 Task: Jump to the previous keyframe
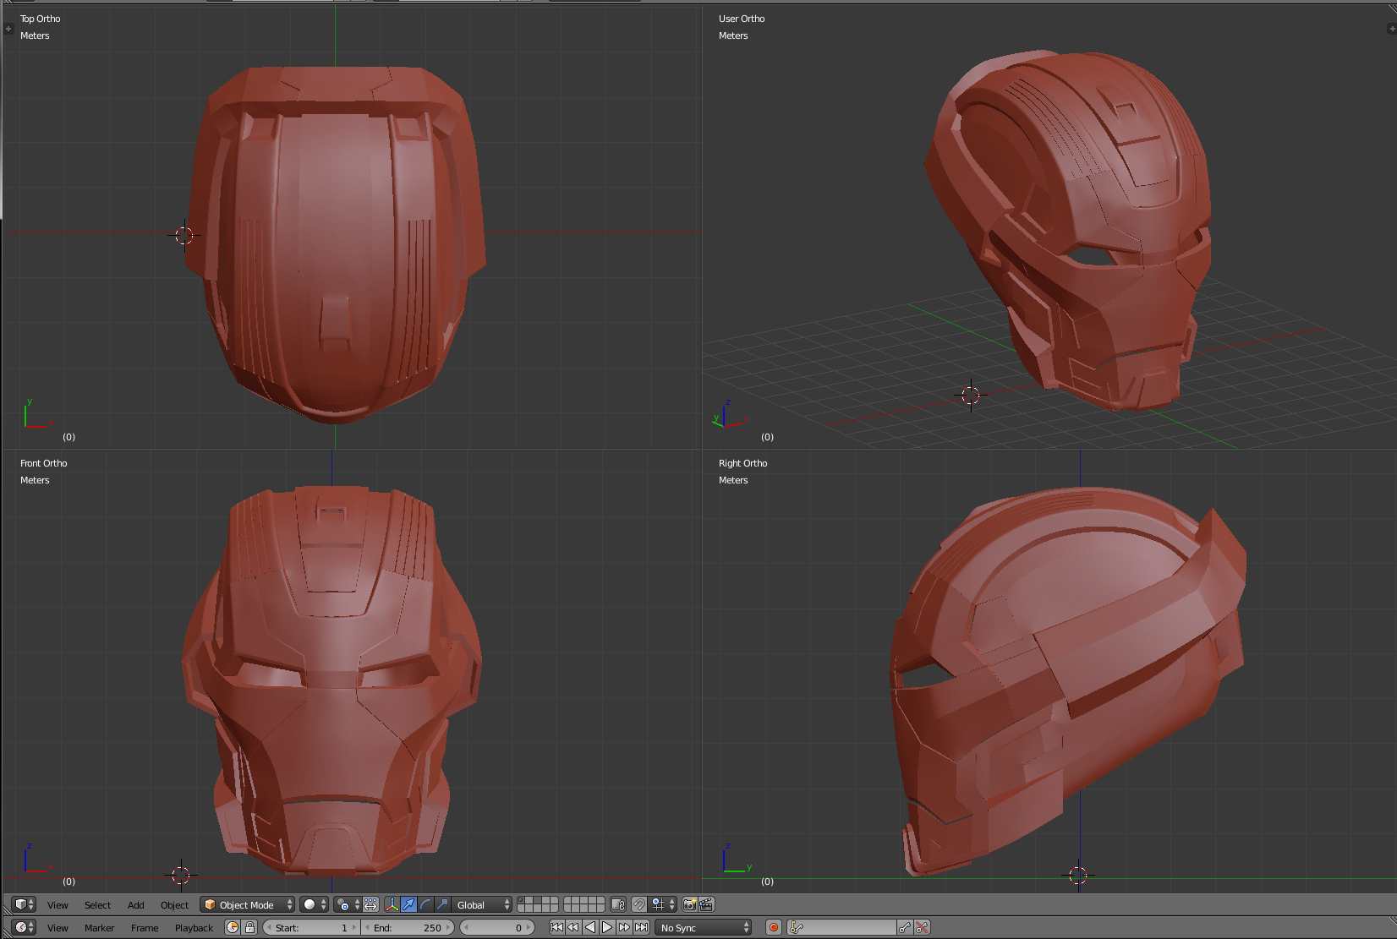pos(573,927)
